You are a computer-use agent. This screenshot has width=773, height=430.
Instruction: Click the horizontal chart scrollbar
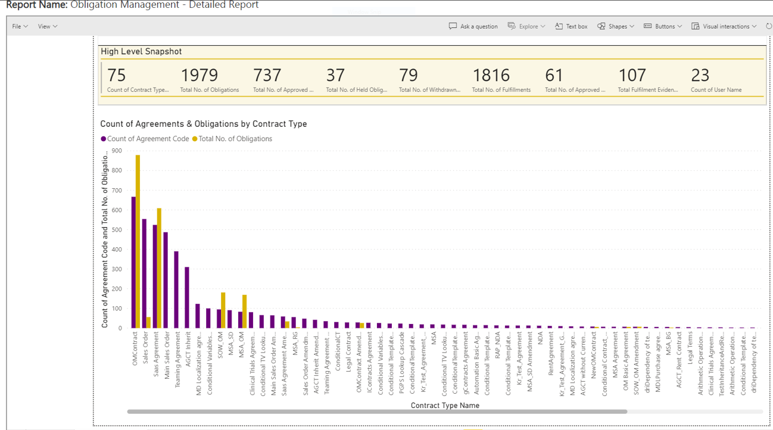pyautogui.click(x=376, y=412)
